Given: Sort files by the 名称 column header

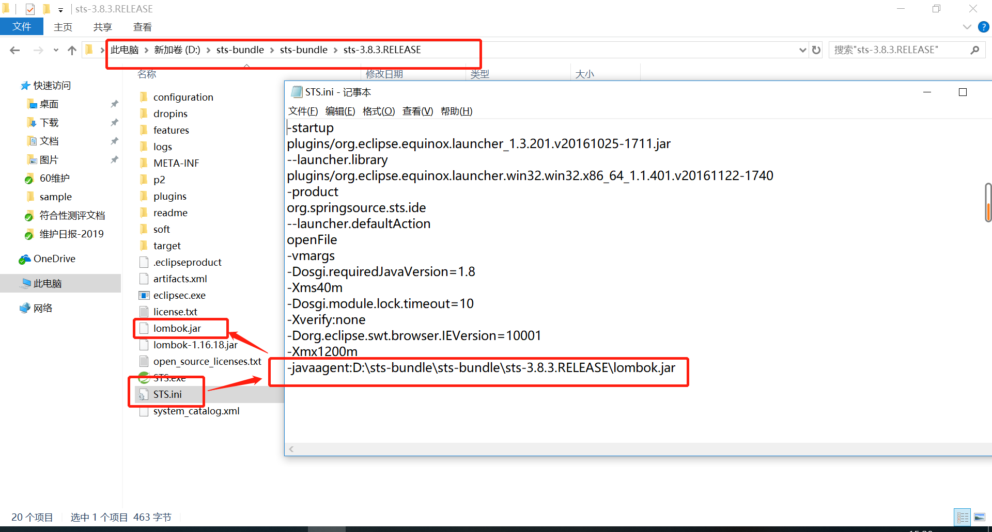Looking at the screenshot, I should tap(147, 74).
